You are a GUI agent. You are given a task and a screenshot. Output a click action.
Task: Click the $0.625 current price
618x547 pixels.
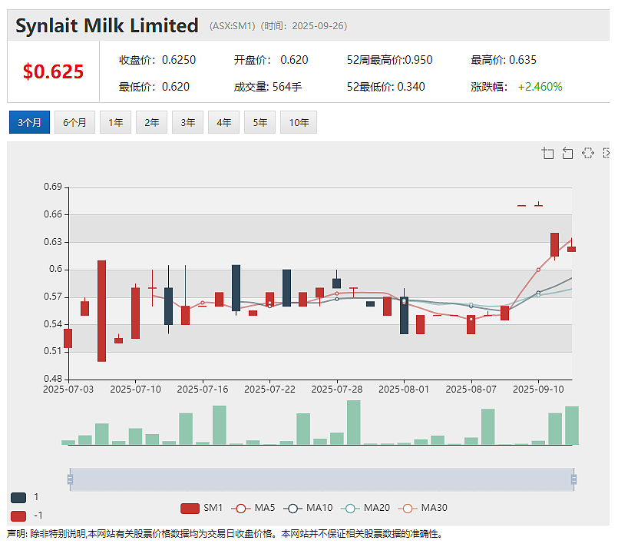(53, 71)
